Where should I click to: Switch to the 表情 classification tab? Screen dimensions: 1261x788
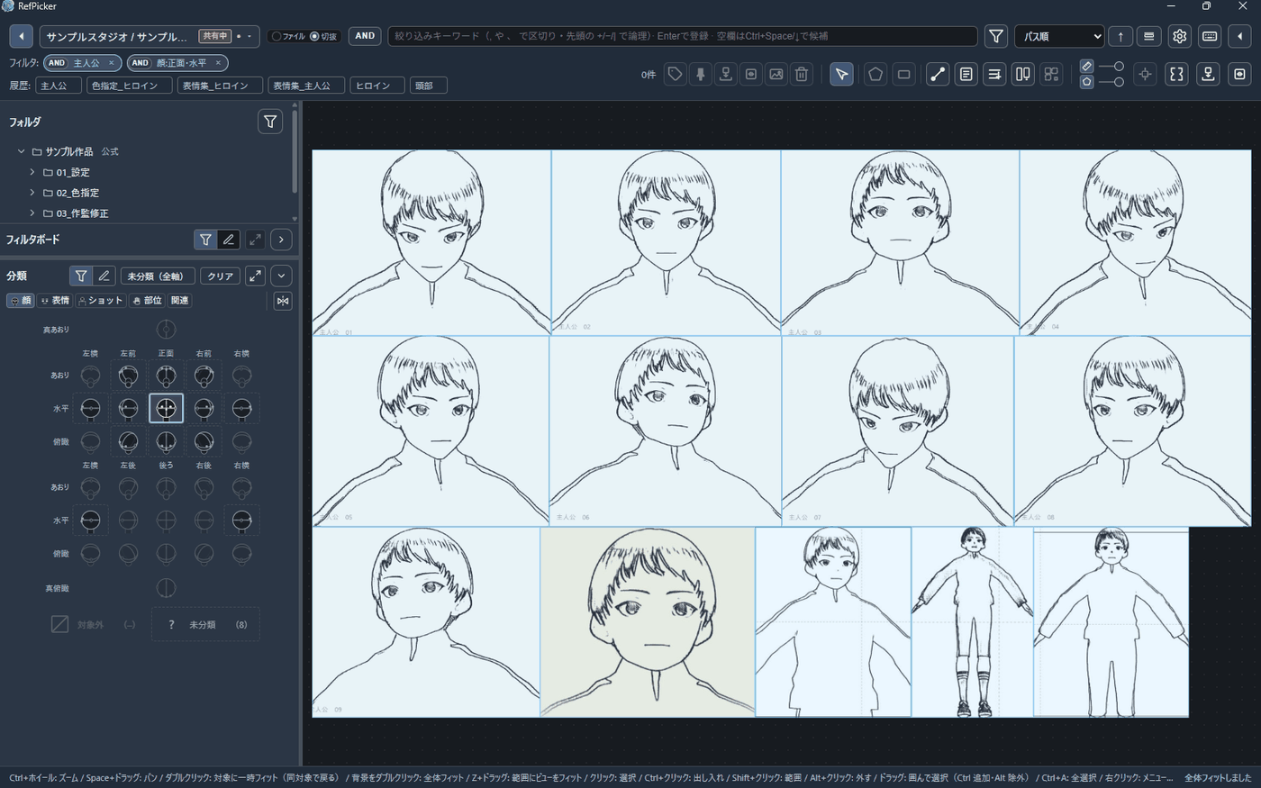(x=55, y=301)
